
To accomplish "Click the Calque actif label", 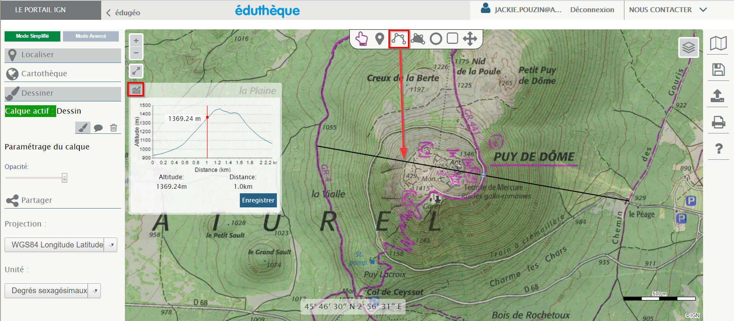I will (30, 111).
